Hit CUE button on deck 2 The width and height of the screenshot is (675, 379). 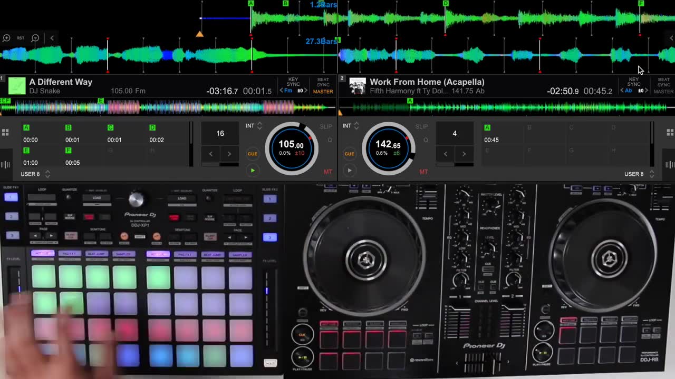tap(349, 154)
